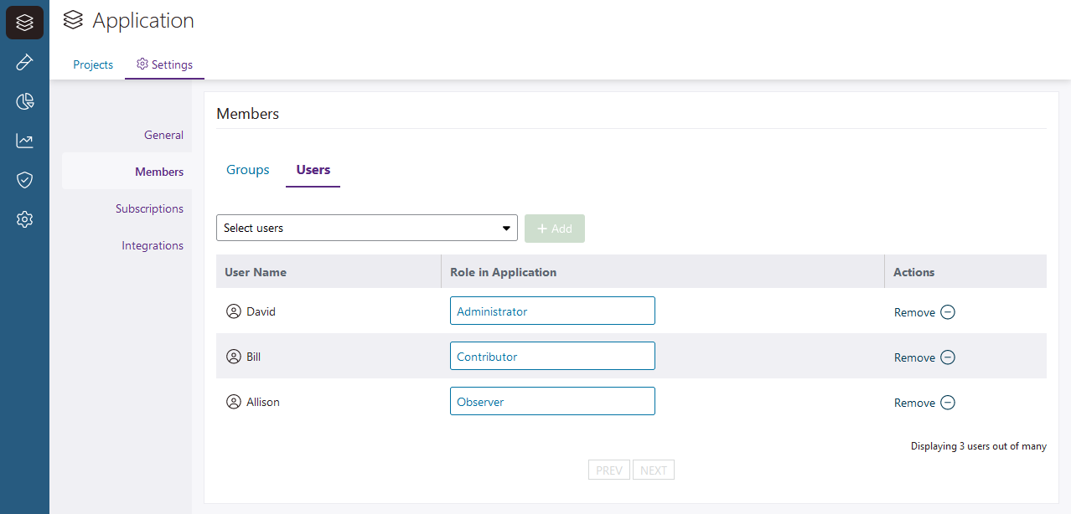1071x514 pixels.
Task: Expand the Select users dropdown
Action: coord(366,228)
